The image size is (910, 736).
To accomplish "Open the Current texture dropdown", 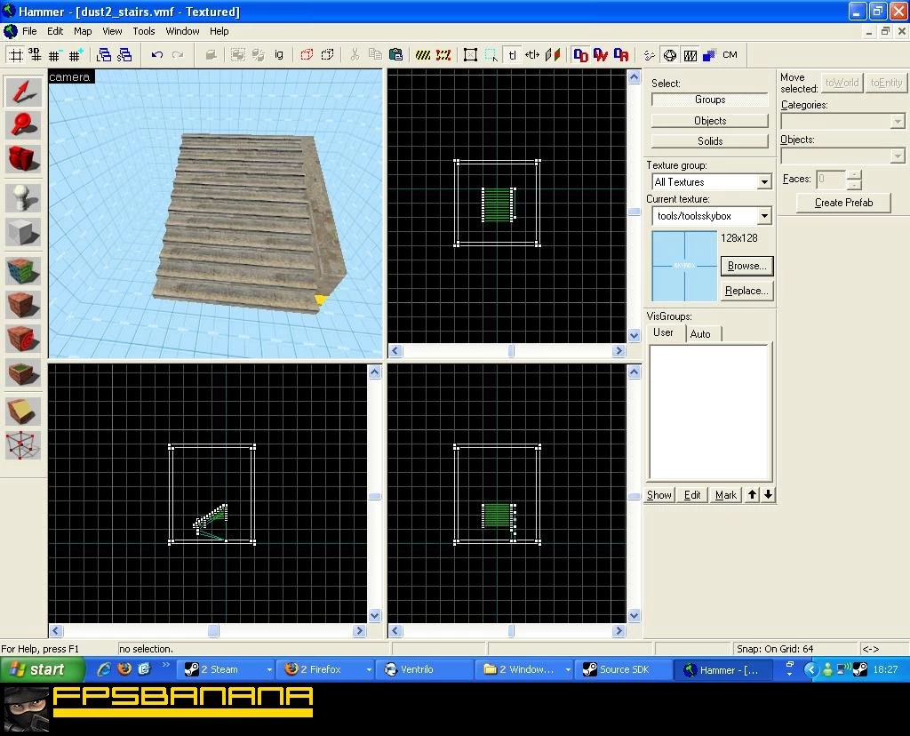I will click(764, 216).
